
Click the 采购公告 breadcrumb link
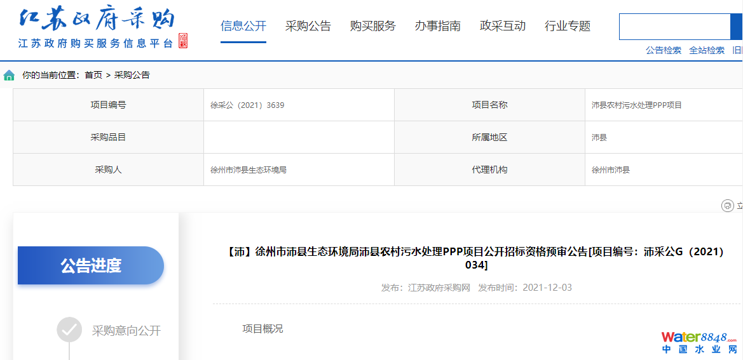132,75
